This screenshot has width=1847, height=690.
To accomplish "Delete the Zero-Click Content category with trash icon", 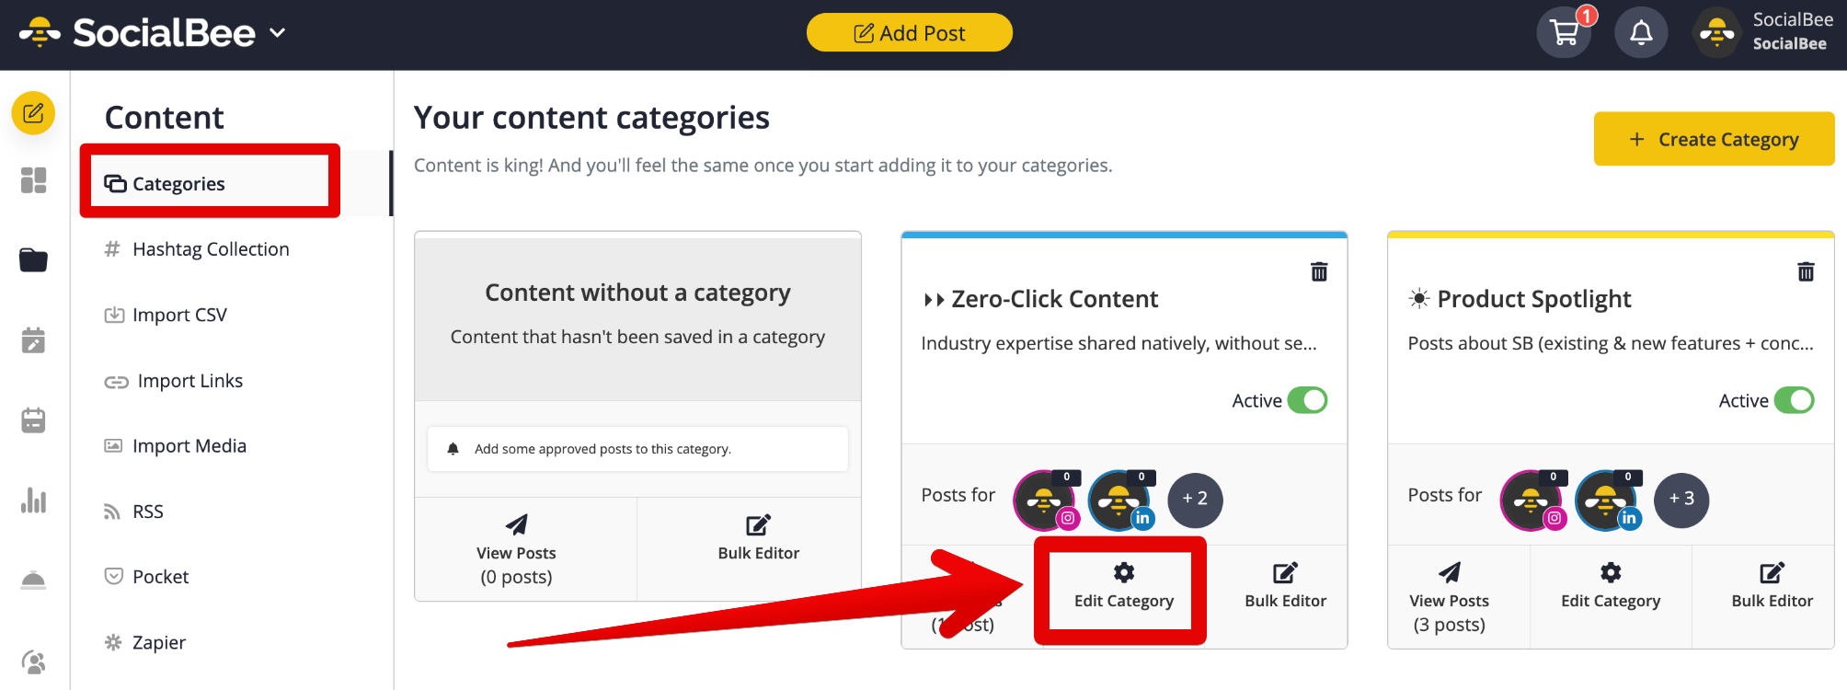I will coord(1319,271).
